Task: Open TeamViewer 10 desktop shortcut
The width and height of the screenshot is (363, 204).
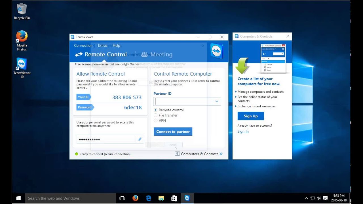Action: pyautogui.click(x=22, y=68)
